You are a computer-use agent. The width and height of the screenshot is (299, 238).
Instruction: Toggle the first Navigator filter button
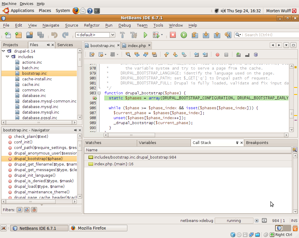(20, 210)
